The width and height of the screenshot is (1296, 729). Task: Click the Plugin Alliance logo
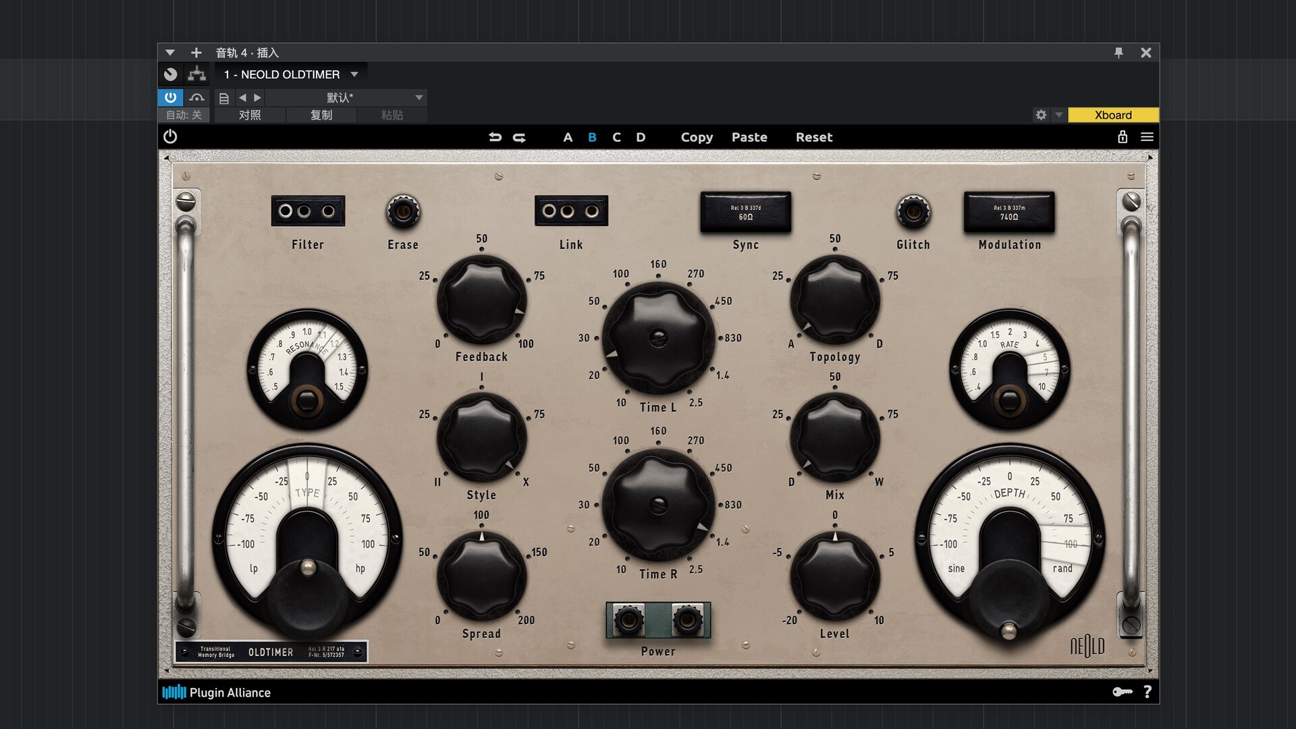(x=217, y=692)
